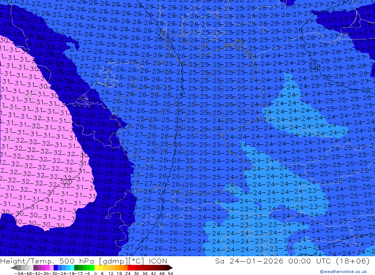Click the "0" legend scale value
The height and width of the screenshot is (275, 375).
click(x=95, y=273)
